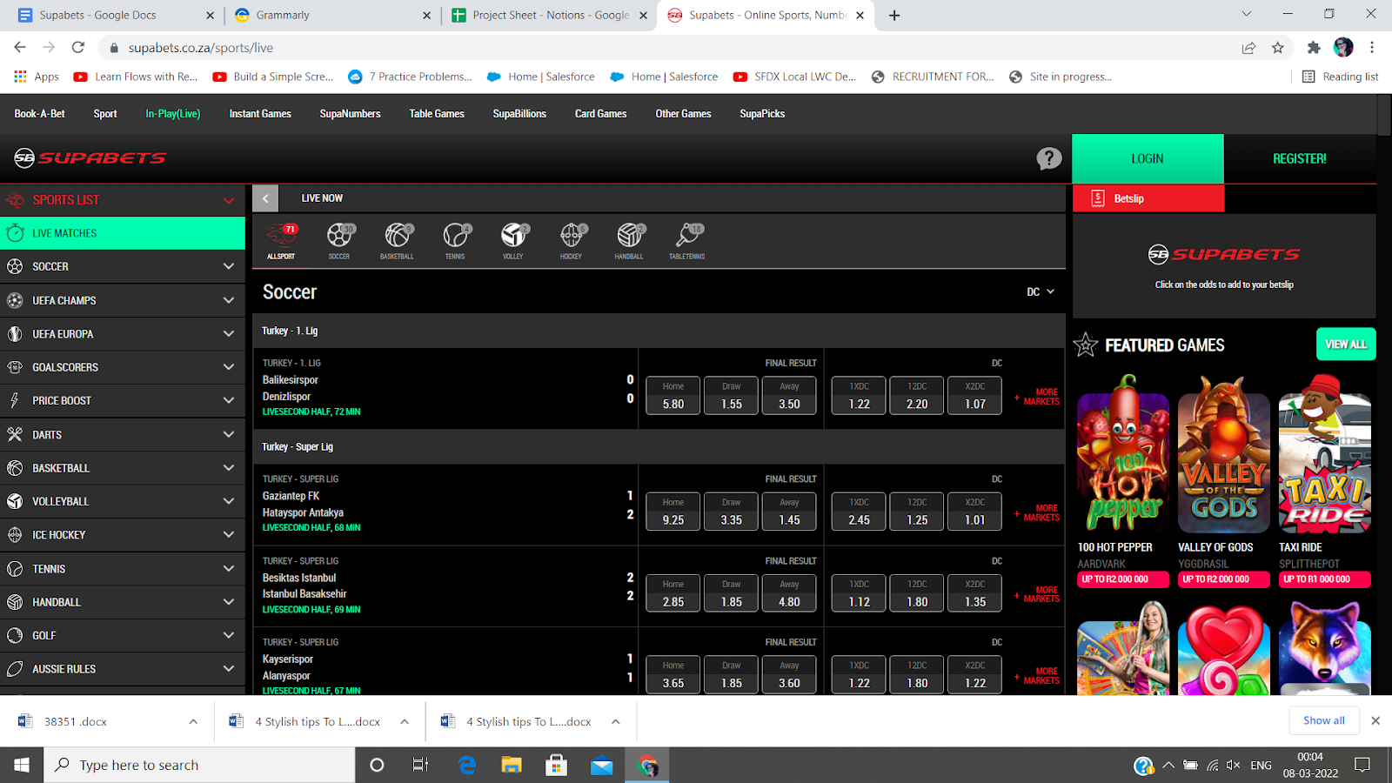This screenshot has width=1392, height=783.
Task: Click the LOGIN button
Action: pyautogui.click(x=1147, y=158)
